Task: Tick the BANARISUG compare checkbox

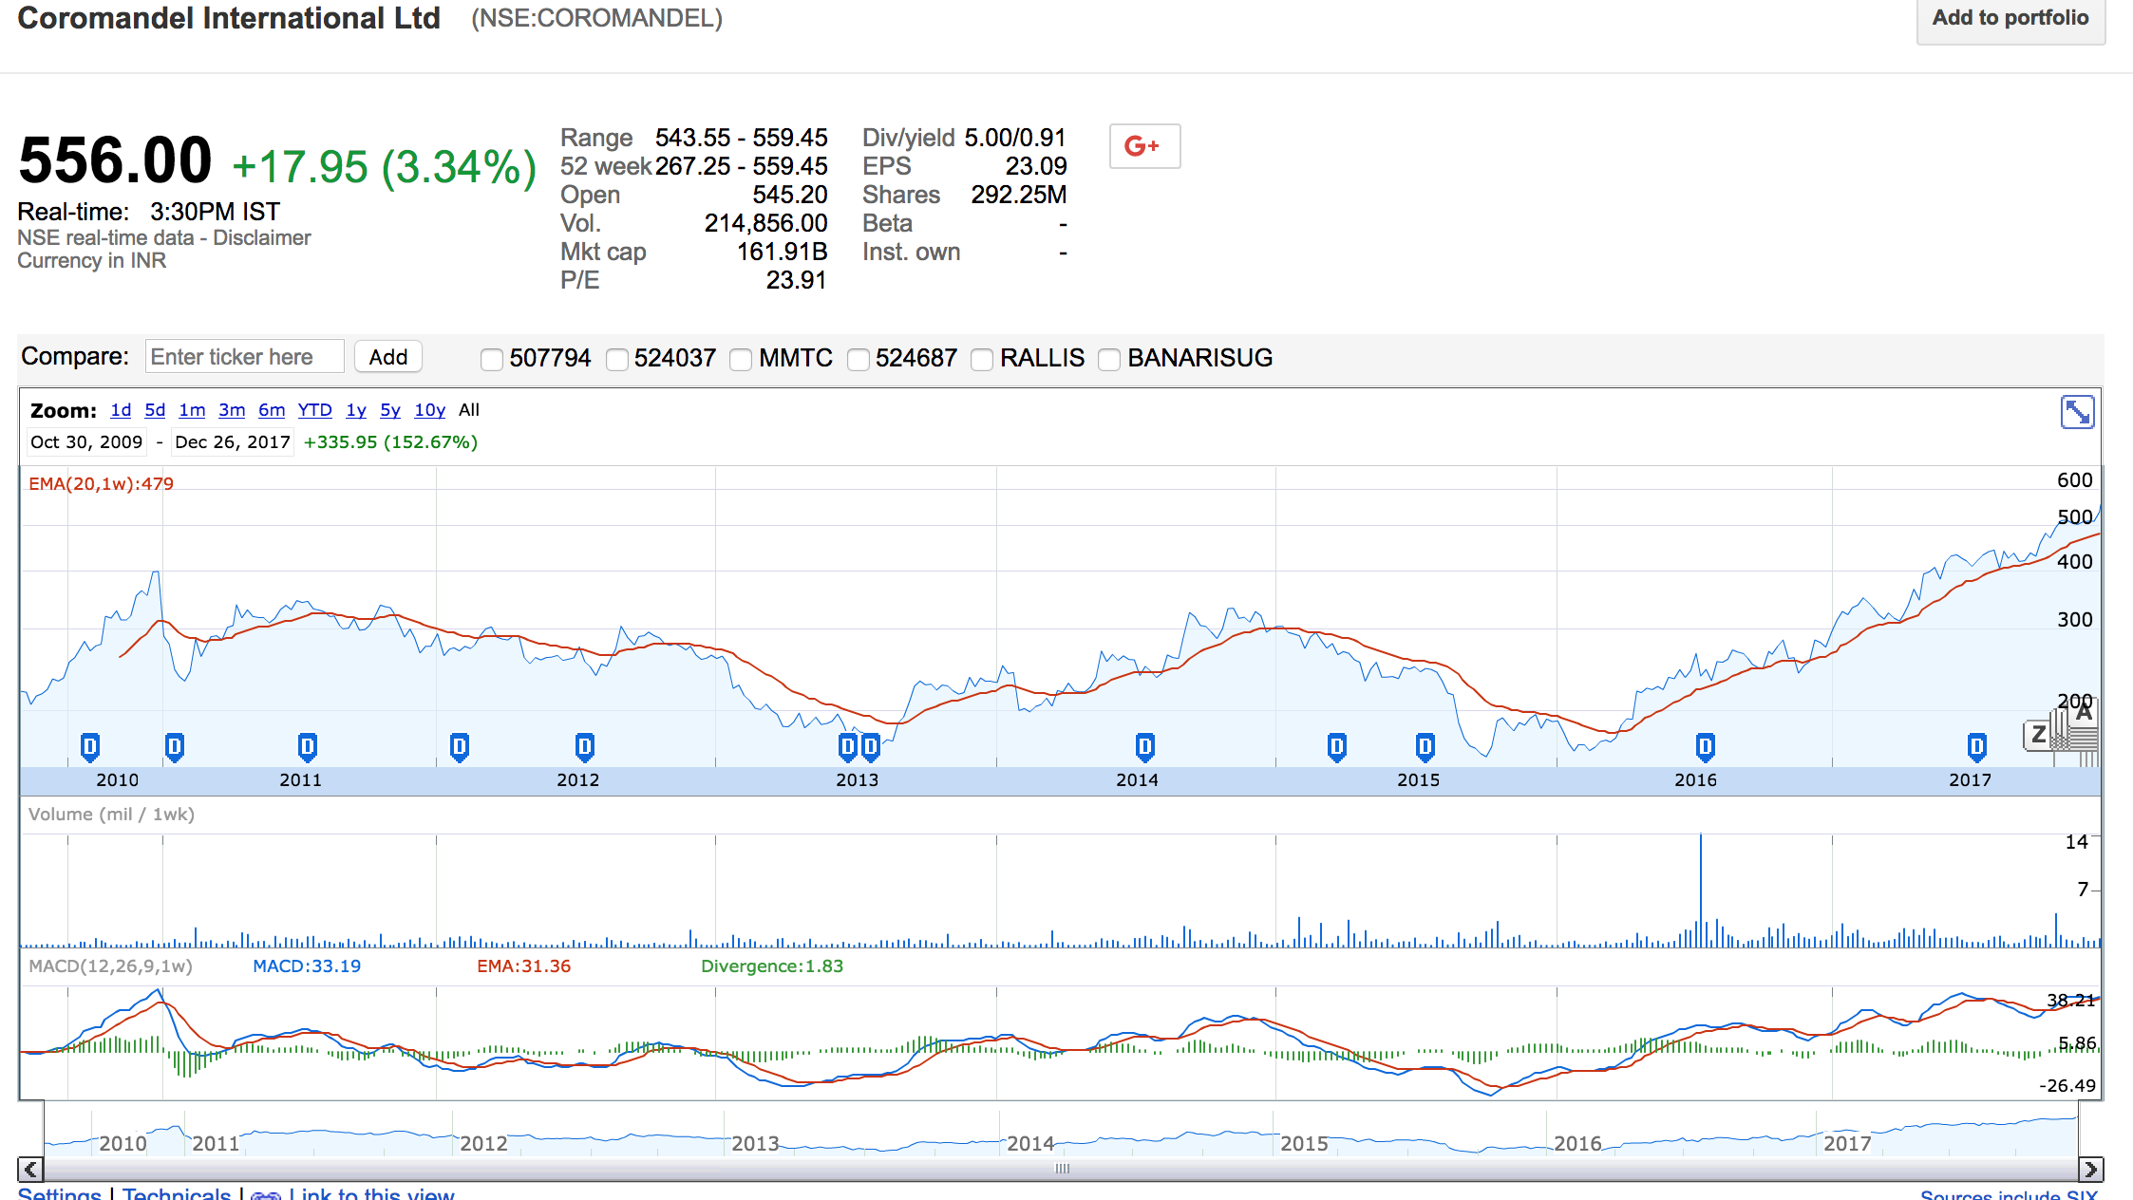Action: 1108,359
